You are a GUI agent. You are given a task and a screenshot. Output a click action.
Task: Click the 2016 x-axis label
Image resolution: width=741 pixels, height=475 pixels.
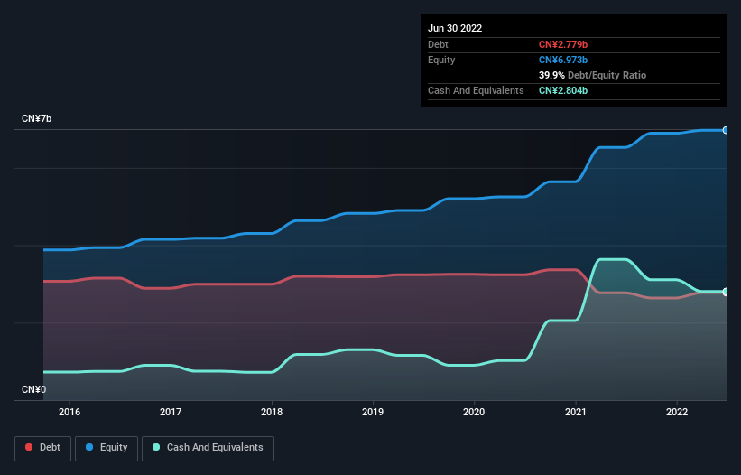[x=69, y=412]
